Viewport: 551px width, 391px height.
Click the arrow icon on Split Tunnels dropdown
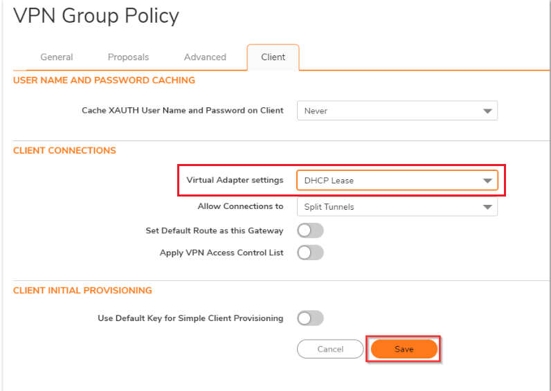(487, 207)
